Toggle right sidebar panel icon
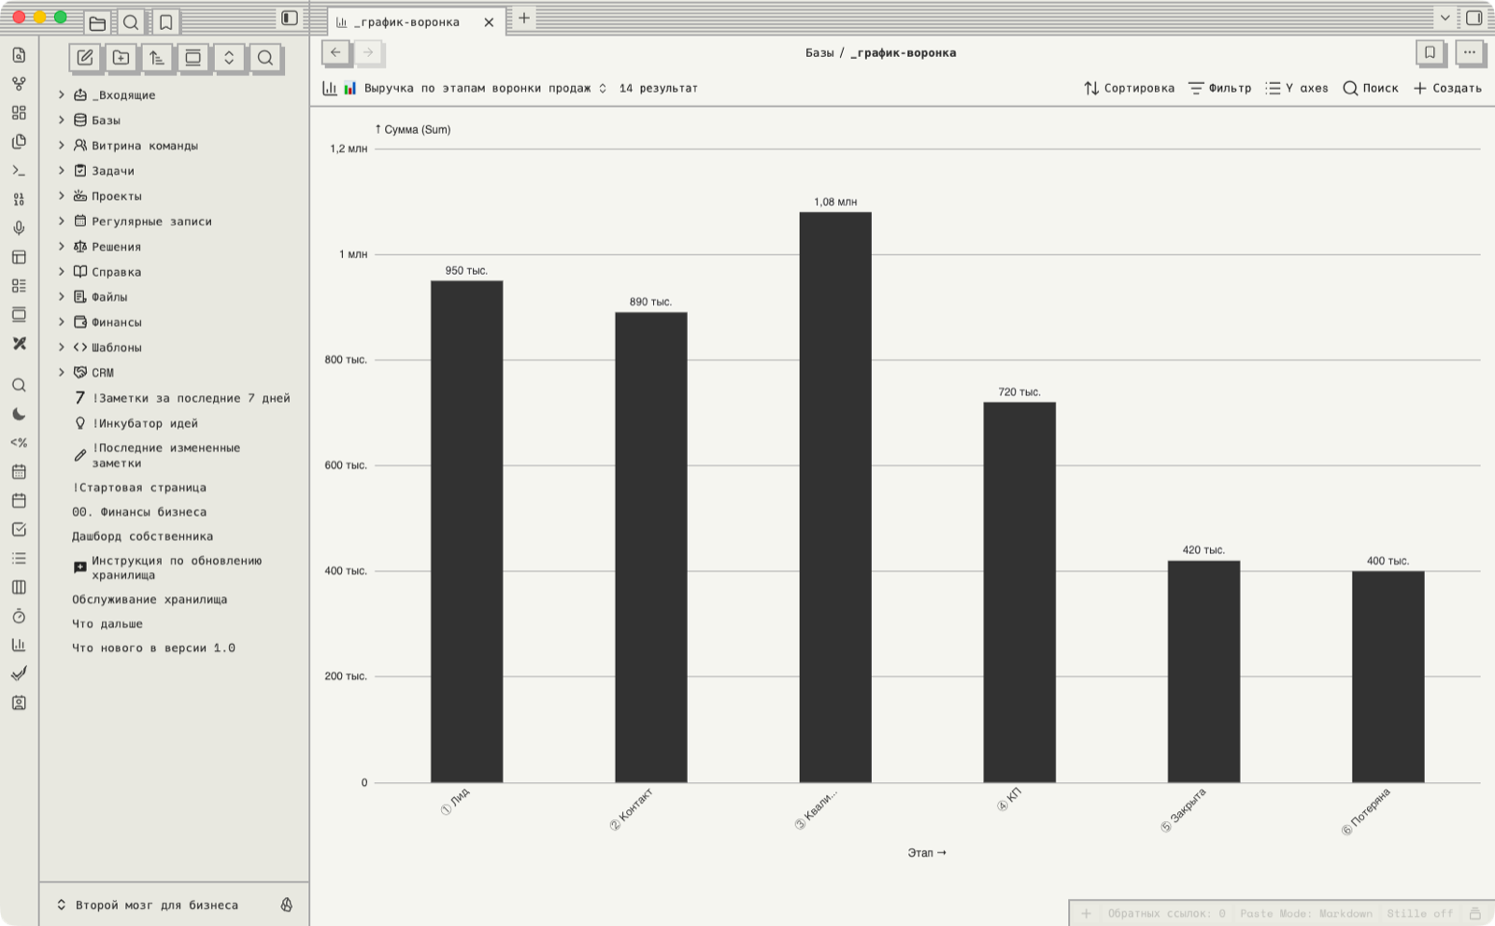The image size is (1495, 926). click(1474, 18)
